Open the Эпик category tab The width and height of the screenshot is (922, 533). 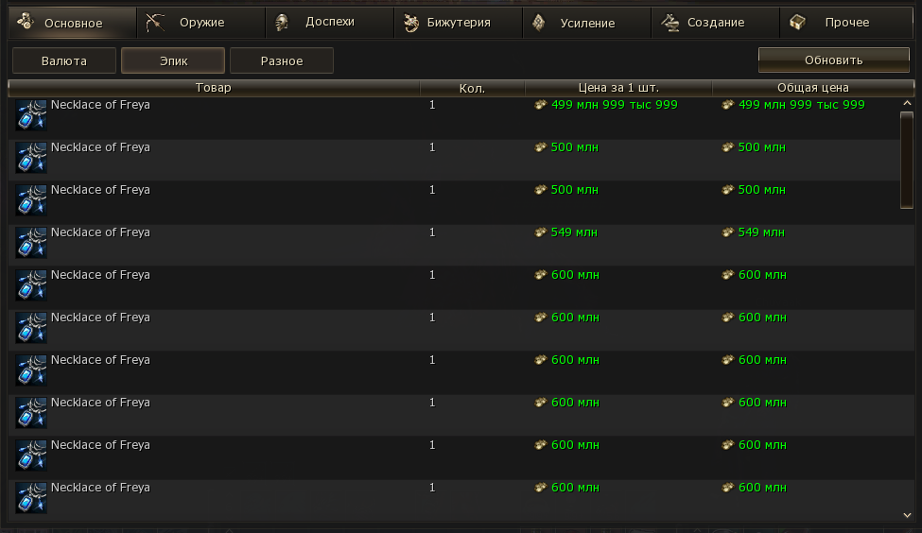click(x=173, y=60)
